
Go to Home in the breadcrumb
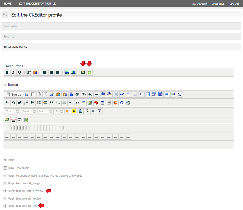(x=8, y=4)
